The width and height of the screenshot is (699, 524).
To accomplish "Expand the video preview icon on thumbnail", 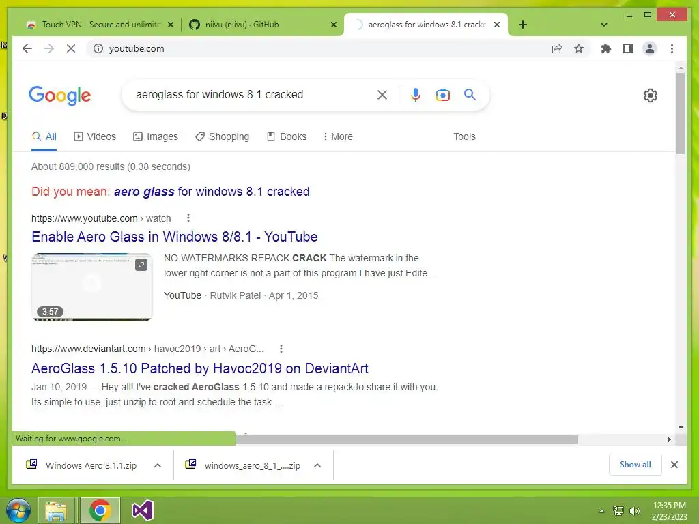I will tap(141, 265).
